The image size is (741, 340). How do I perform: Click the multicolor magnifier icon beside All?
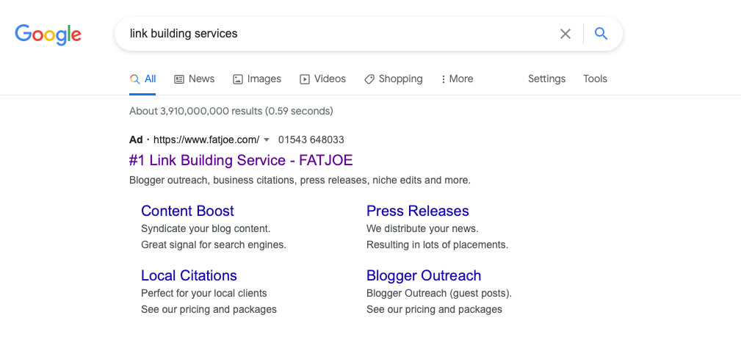tap(134, 79)
